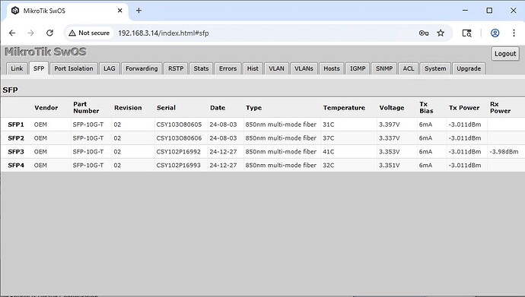The width and height of the screenshot is (525, 297).
Task: Switch to the VLANs tab
Action: click(x=304, y=68)
